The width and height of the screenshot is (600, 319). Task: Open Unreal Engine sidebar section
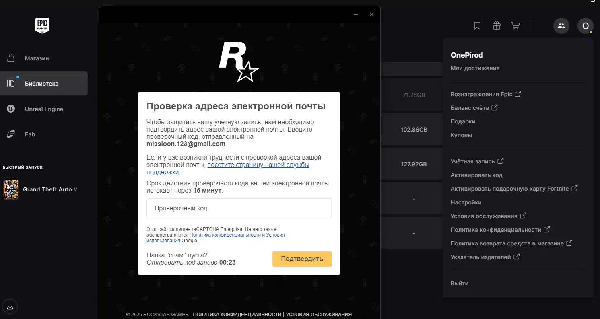pyautogui.click(x=44, y=109)
